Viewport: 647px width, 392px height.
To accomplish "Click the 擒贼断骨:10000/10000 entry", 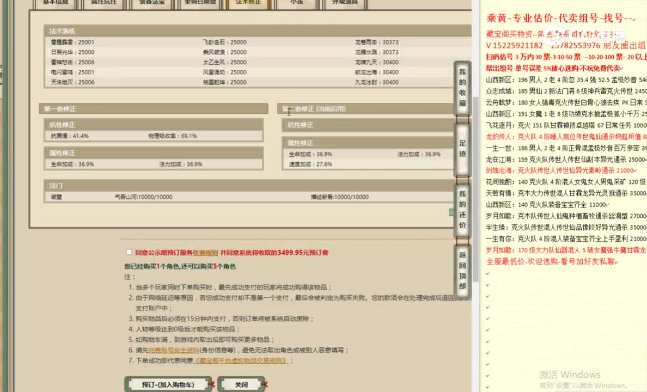I will [340, 197].
